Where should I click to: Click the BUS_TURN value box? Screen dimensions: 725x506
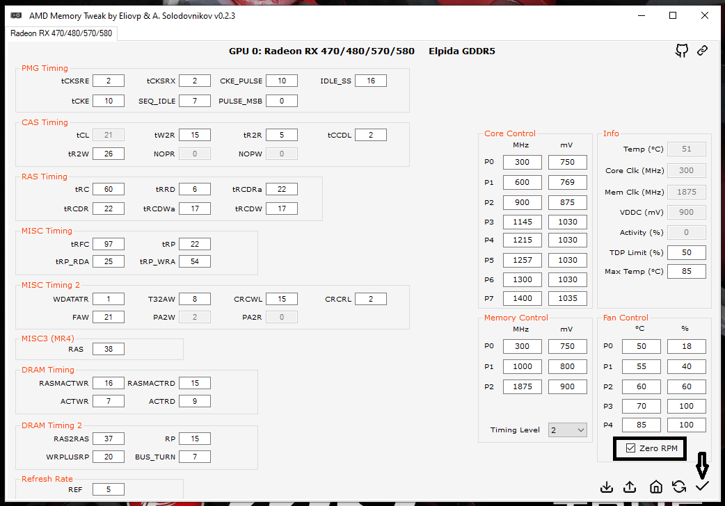195,457
